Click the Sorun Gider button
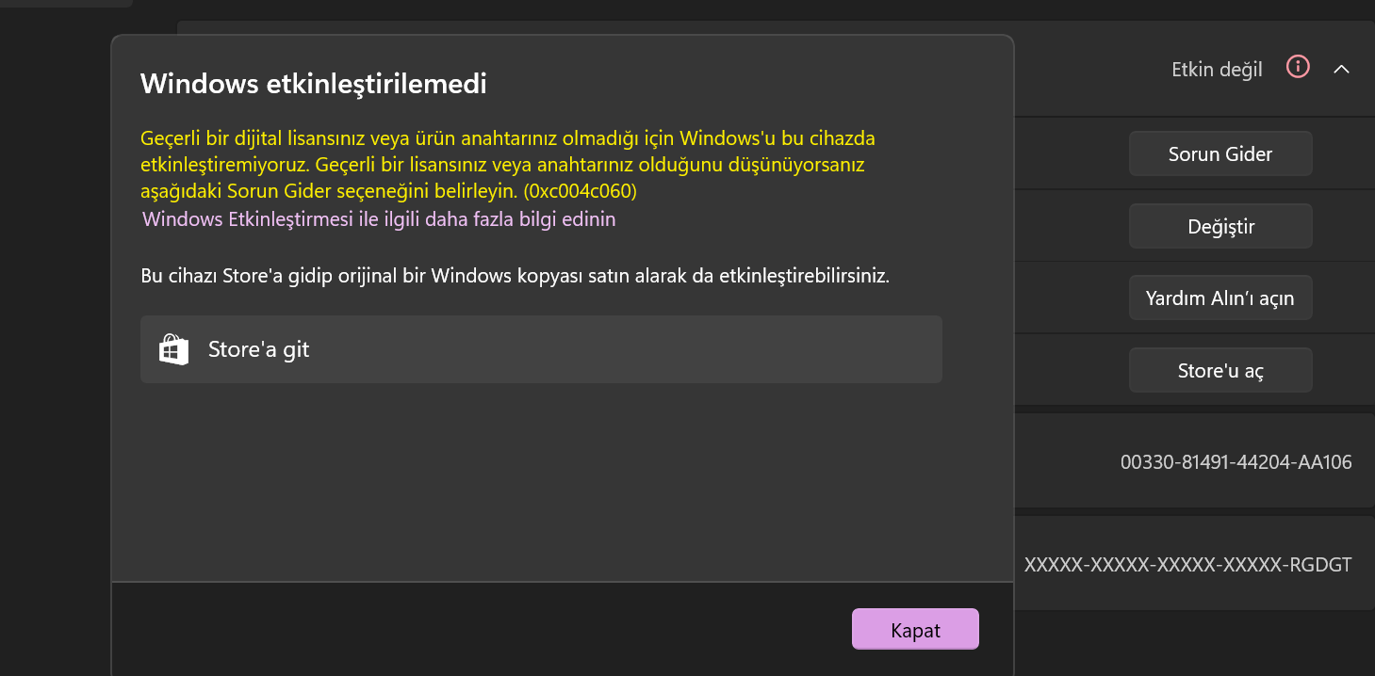The height and width of the screenshot is (676, 1375). pos(1220,154)
